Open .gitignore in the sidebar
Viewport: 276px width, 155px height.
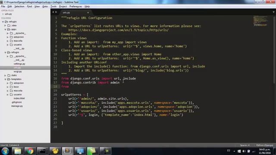(17, 102)
